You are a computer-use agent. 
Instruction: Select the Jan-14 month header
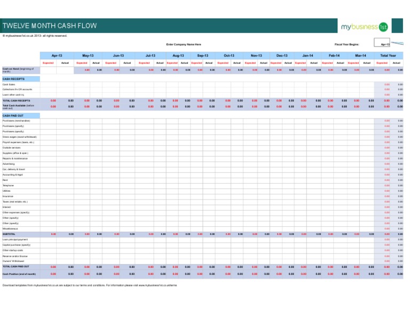coord(307,56)
